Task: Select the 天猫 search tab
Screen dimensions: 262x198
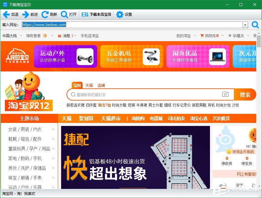Action: (89, 85)
